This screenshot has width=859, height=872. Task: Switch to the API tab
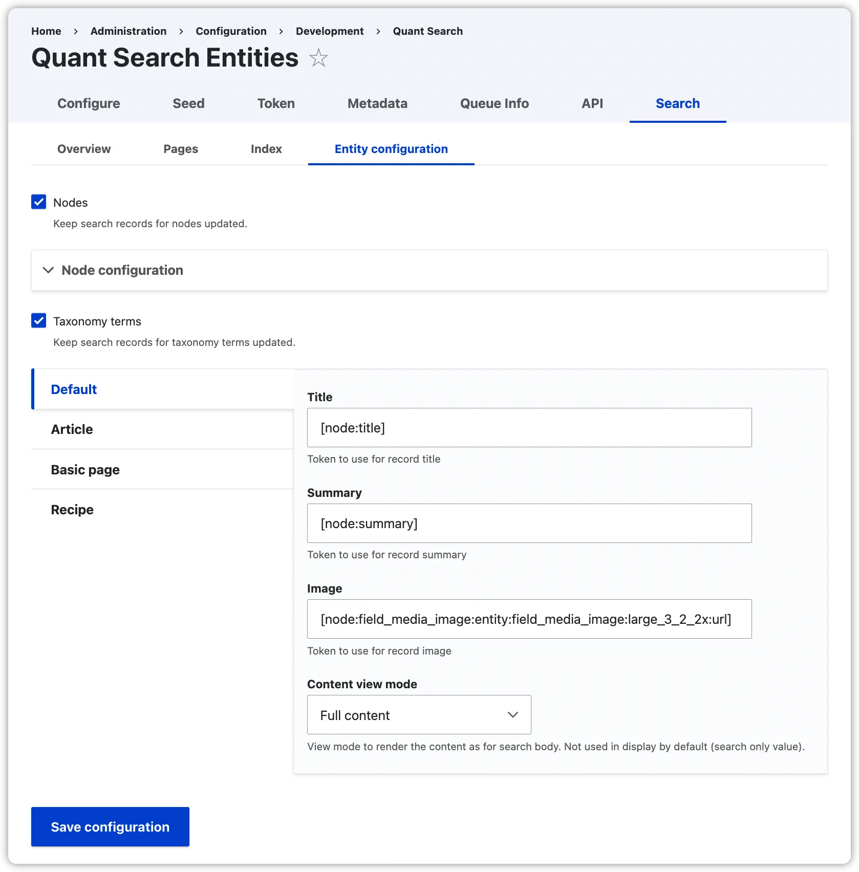pyautogui.click(x=592, y=103)
